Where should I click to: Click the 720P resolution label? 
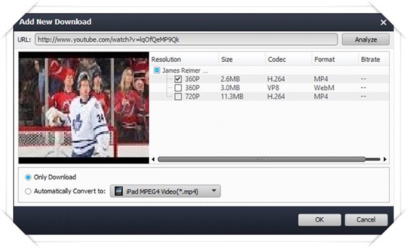(192, 97)
